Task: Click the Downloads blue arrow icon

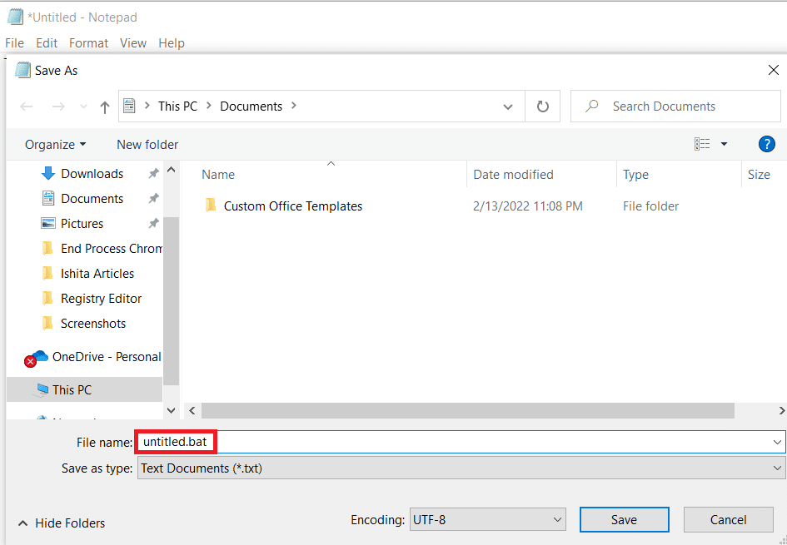Action: (48, 173)
